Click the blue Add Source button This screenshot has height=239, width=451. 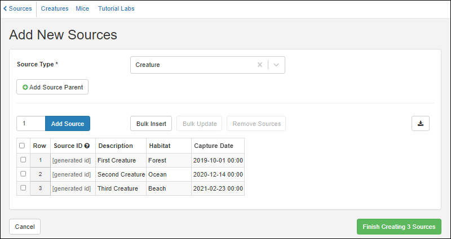coord(68,124)
